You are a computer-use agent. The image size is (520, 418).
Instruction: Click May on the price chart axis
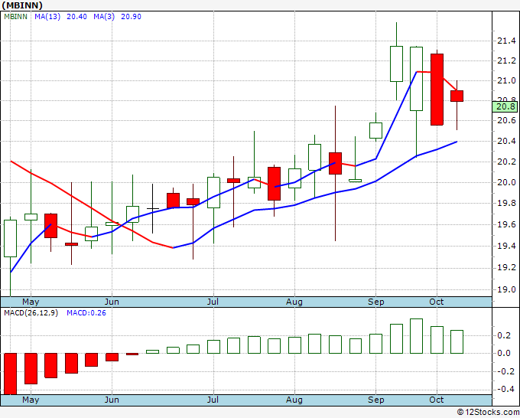pos(31,302)
